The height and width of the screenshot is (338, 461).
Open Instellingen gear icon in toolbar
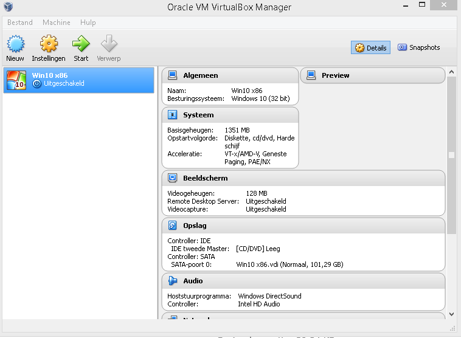[x=49, y=44]
